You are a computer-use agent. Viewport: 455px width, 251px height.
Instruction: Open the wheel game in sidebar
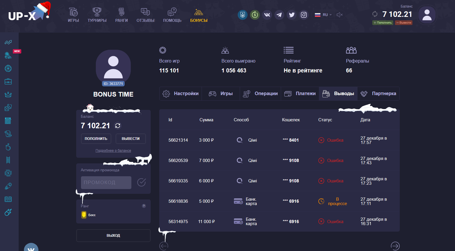tap(8, 68)
